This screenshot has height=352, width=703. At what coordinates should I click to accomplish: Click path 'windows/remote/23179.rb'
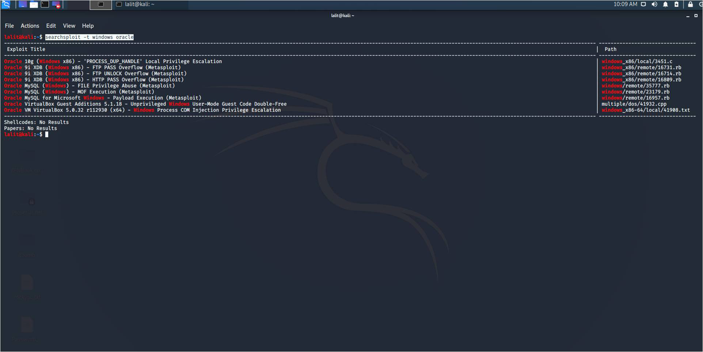tap(635, 92)
